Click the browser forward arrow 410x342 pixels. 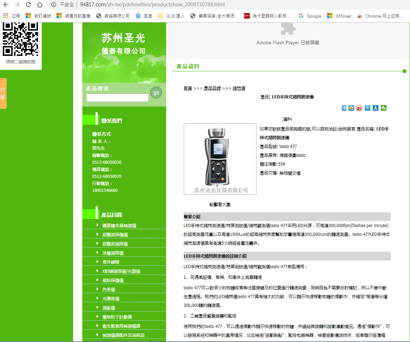(17, 5)
